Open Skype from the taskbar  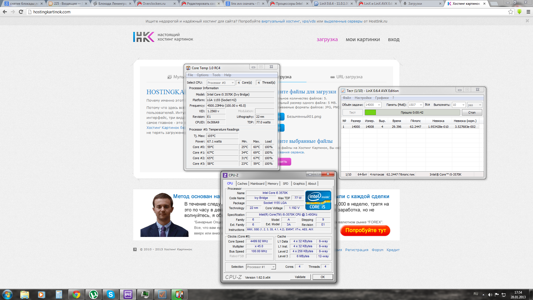[x=110, y=294]
